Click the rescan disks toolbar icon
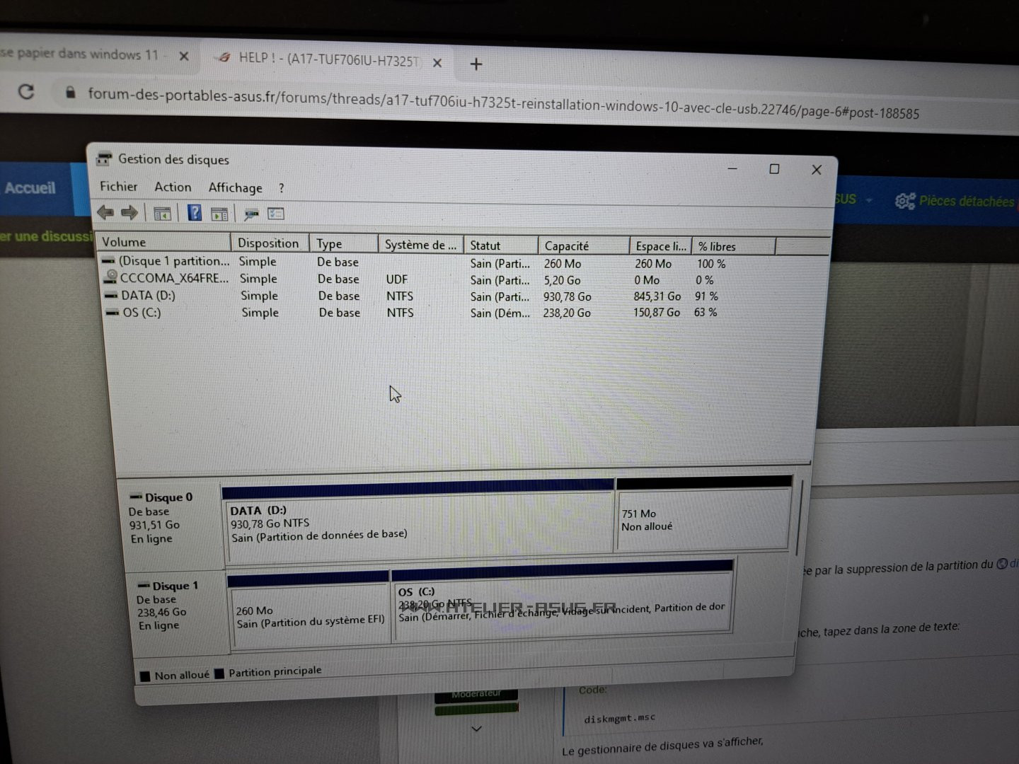Screen dimensions: 1019x764 (x=251, y=214)
